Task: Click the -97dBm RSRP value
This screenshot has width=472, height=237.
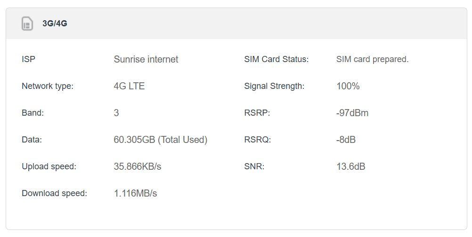Action: click(x=352, y=113)
